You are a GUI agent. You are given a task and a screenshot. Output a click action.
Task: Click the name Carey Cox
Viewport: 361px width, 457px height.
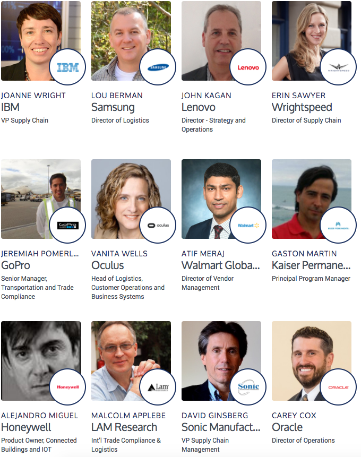294,416
